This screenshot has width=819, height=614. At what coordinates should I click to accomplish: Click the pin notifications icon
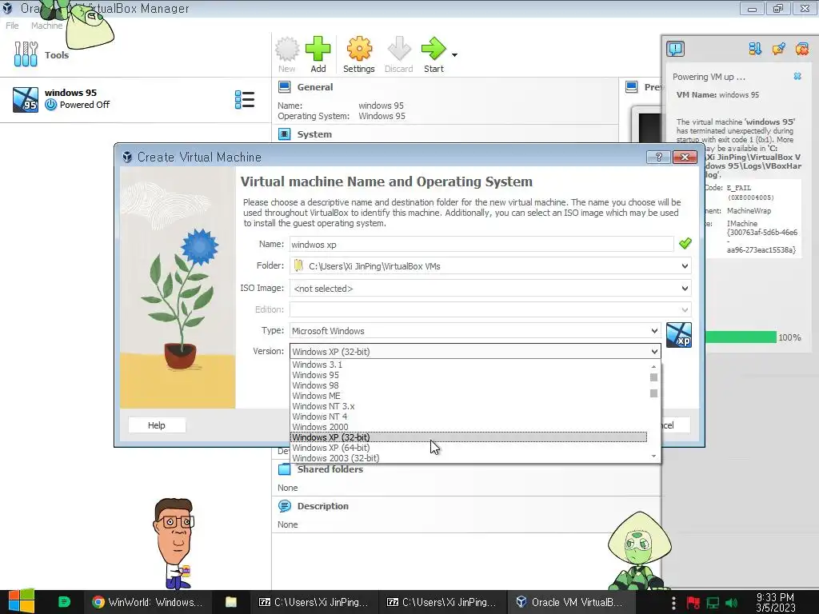[x=778, y=49]
